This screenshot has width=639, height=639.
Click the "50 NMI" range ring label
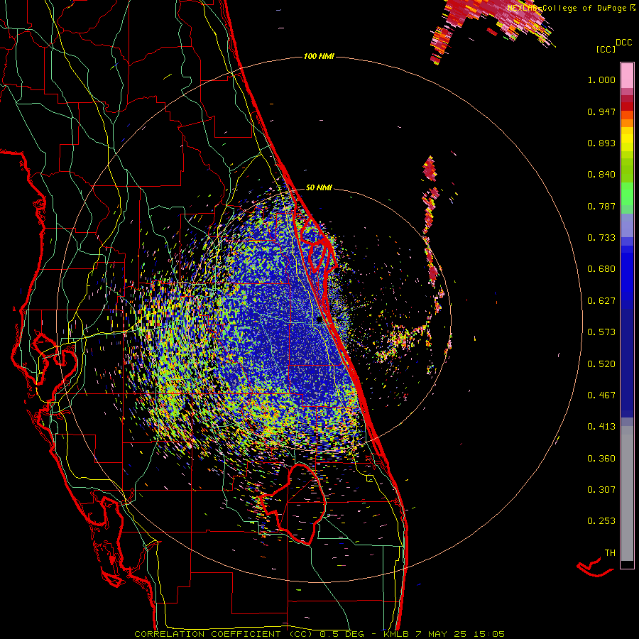tap(319, 188)
